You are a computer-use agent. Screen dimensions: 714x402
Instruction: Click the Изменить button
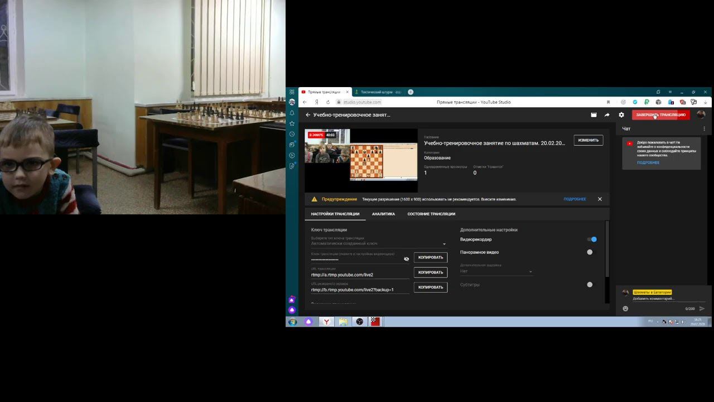pos(588,140)
